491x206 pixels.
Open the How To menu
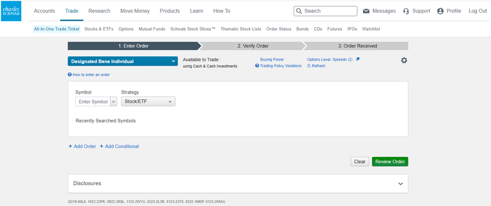click(x=222, y=11)
